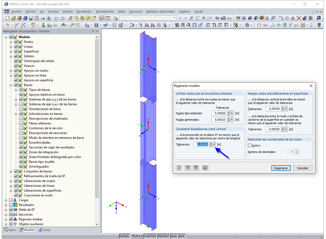The width and height of the screenshot is (326, 239).
Task: Expand the Resultados tree node
Action: [x=6, y=205]
